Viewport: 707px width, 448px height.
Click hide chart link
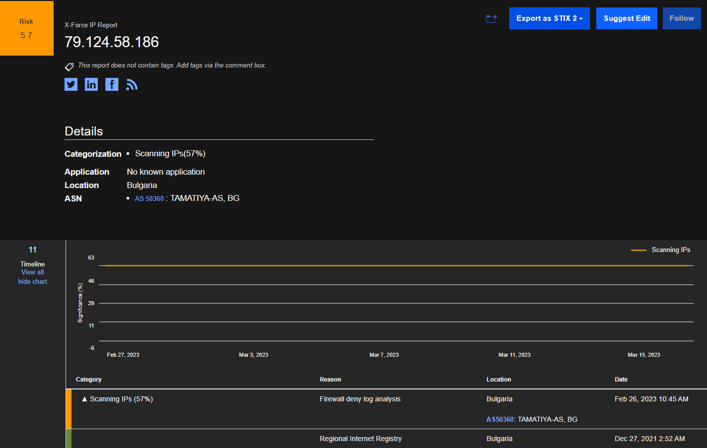[33, 281]
